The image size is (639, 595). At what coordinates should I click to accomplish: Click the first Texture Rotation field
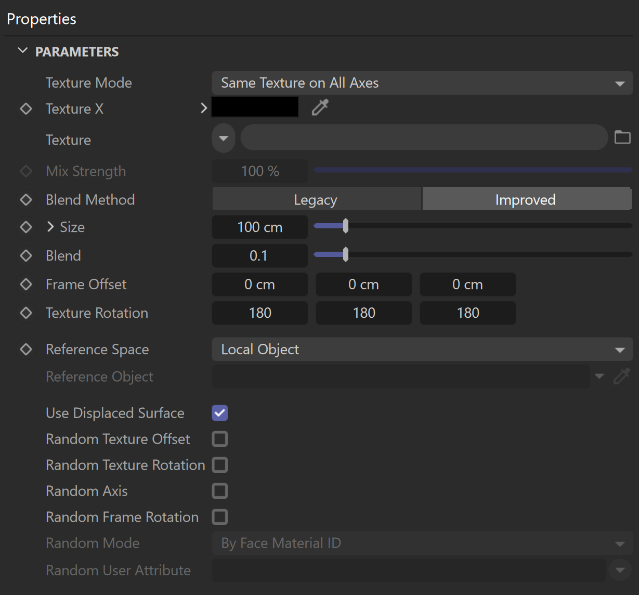point(260,313)
